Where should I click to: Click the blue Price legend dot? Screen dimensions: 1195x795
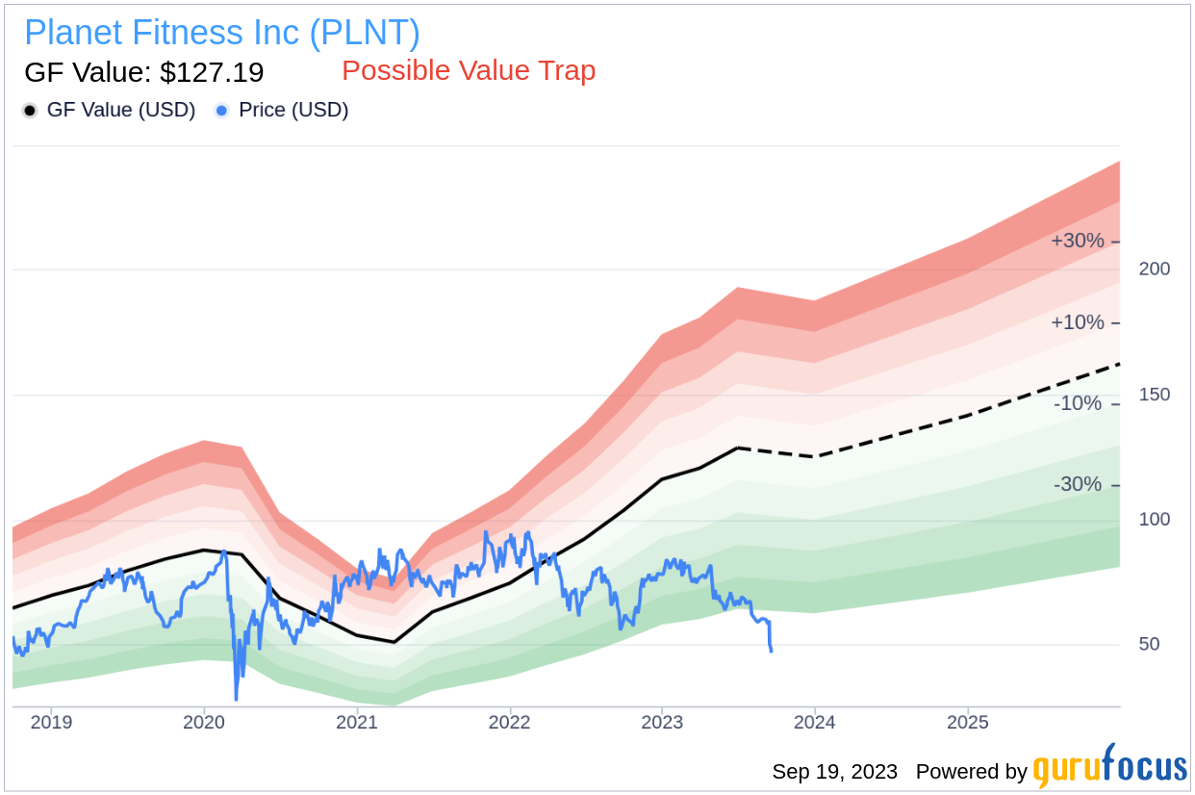coord(222,111)
